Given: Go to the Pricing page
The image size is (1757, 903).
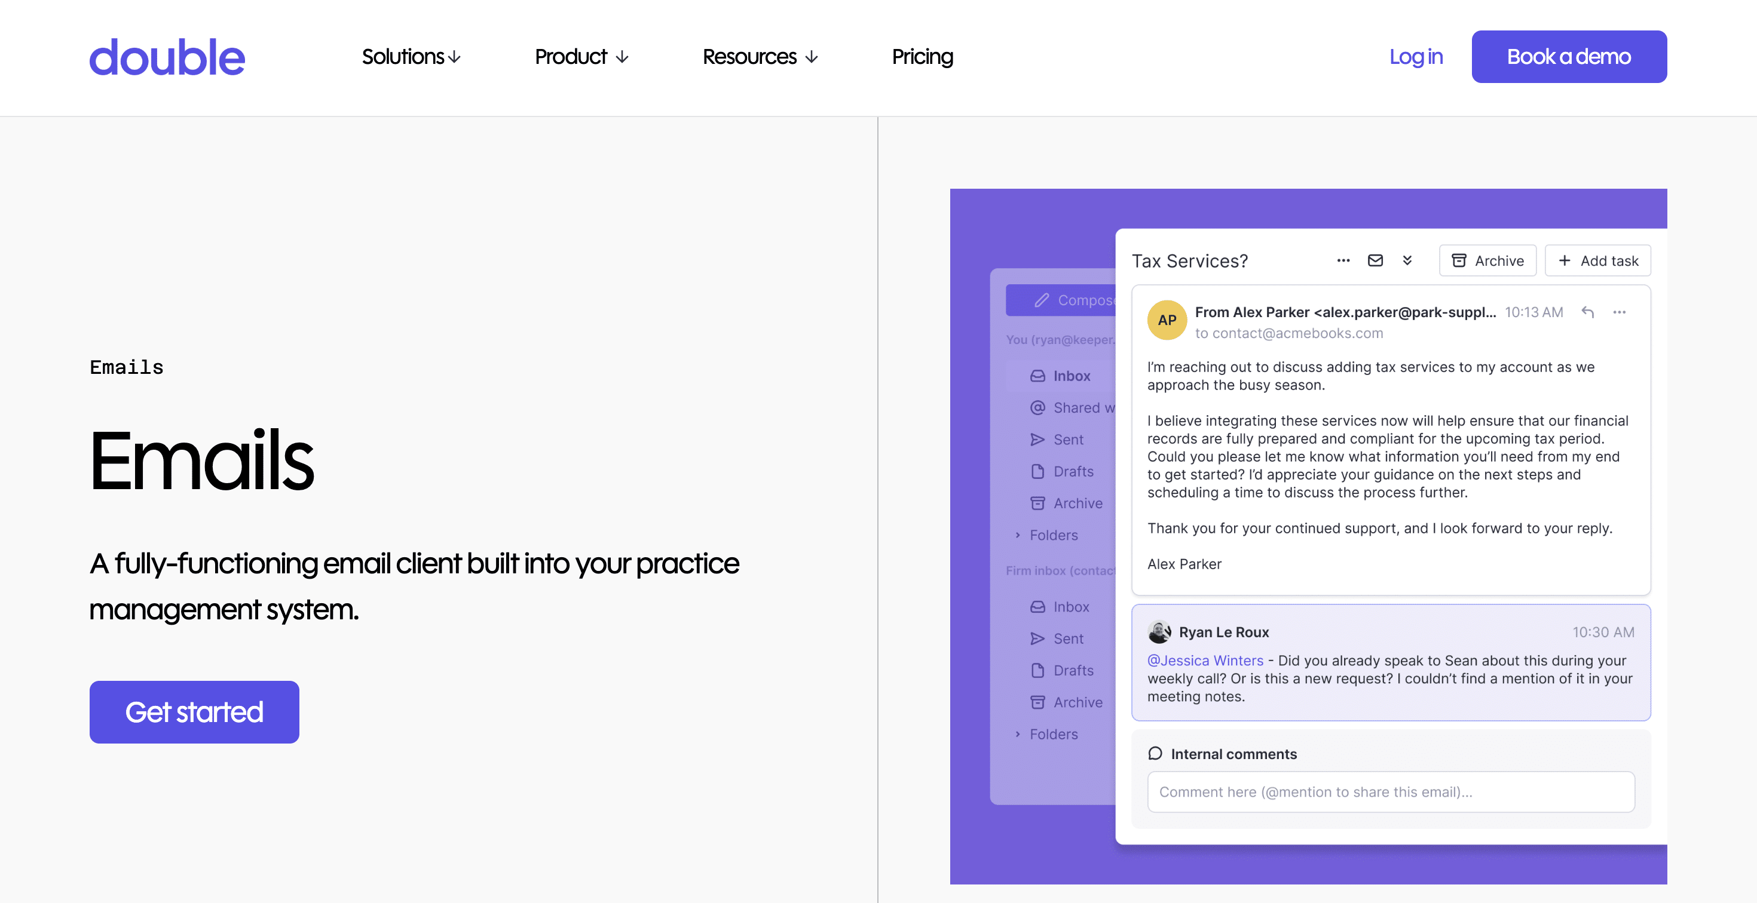Looking at the screenshot, I should [x=922, y=57].
